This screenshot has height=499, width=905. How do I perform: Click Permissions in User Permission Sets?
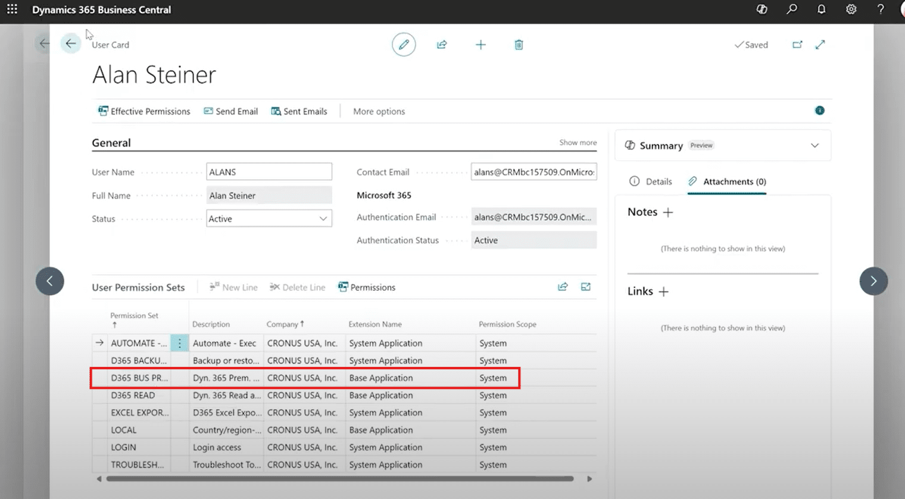coord(366,287)
